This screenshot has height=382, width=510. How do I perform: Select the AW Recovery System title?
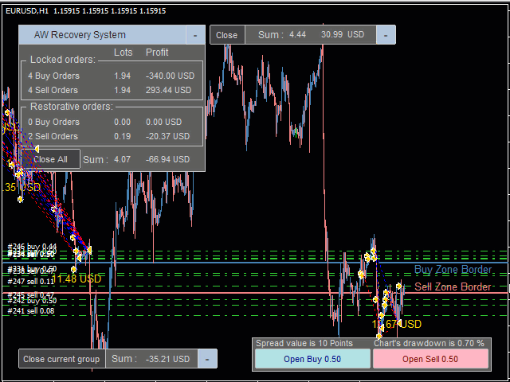click(80, 35)
